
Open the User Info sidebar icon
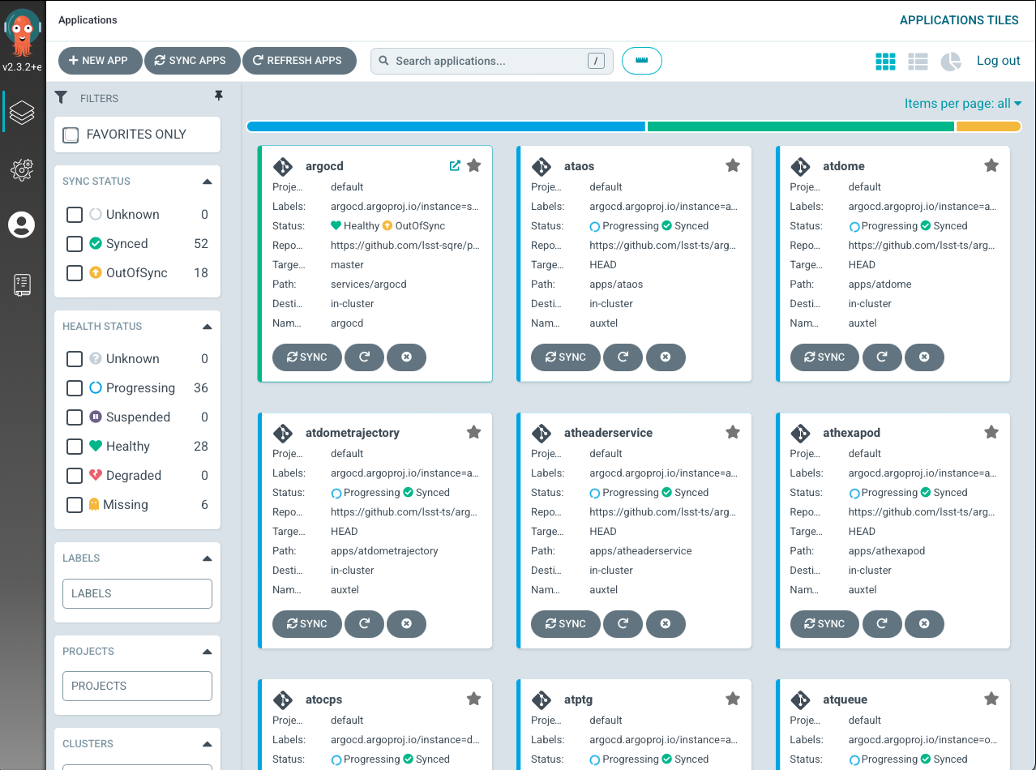point(22,225)
